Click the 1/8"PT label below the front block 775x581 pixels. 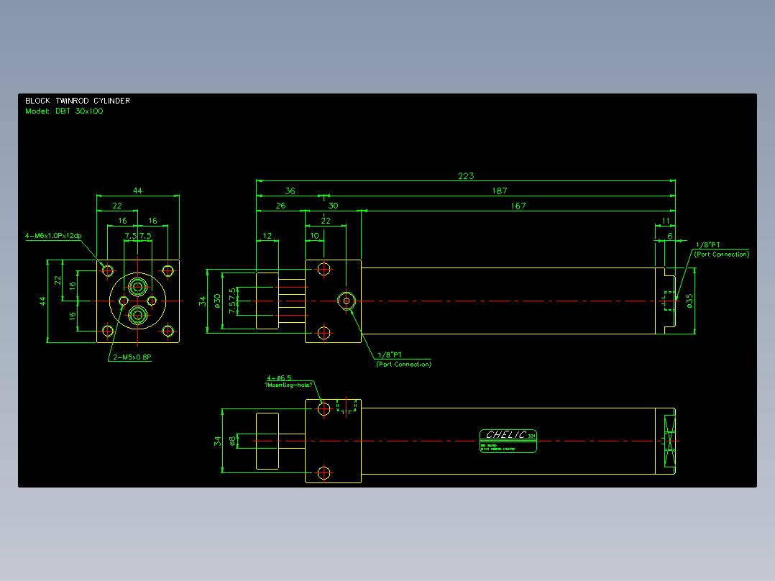coord(390,355)
